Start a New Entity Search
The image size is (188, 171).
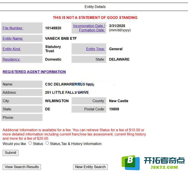click(x=90, y=167)
